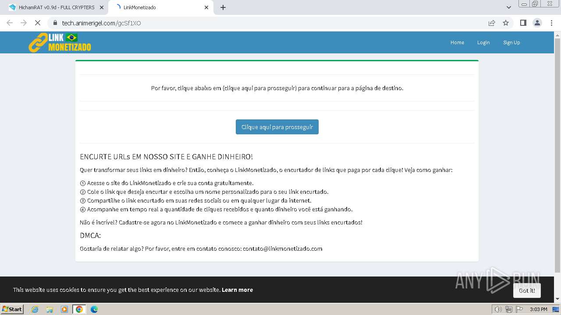Close the HichamRAT tab
Viewport: 561px width, 315px height.
pyautogui.click(x=102, y=7)
